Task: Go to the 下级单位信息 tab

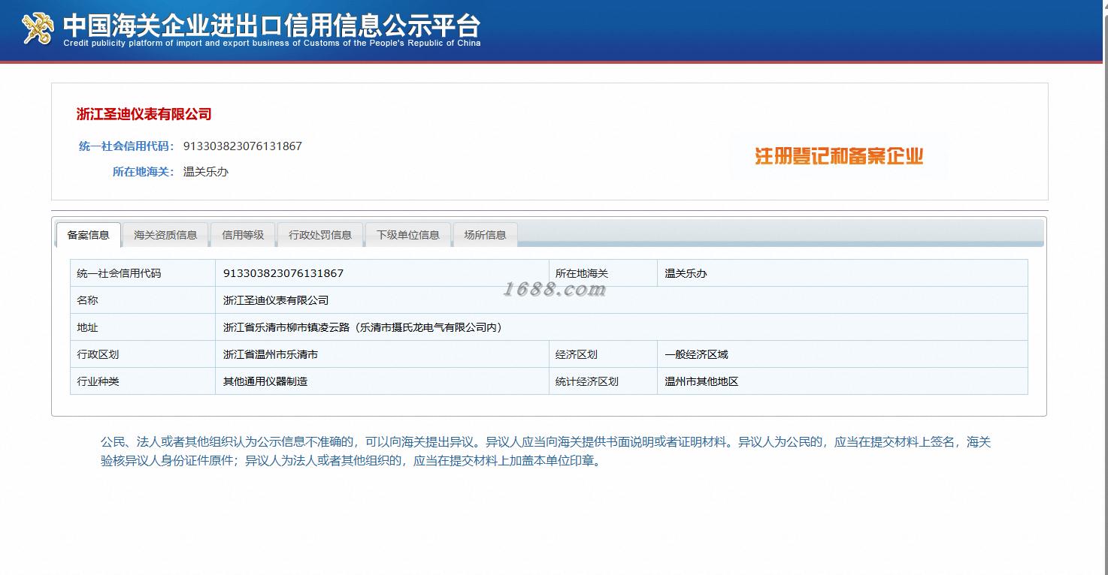Action: (x=408, y=235)
